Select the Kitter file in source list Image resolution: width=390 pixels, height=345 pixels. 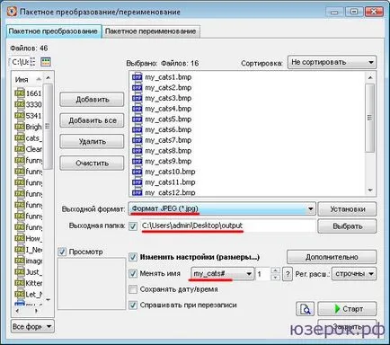click(x=29, y=283)
